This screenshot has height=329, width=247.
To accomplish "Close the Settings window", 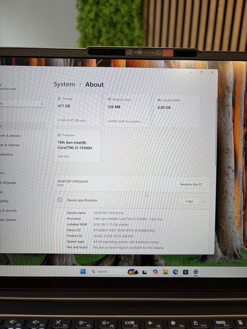I will tap(212, 73).
